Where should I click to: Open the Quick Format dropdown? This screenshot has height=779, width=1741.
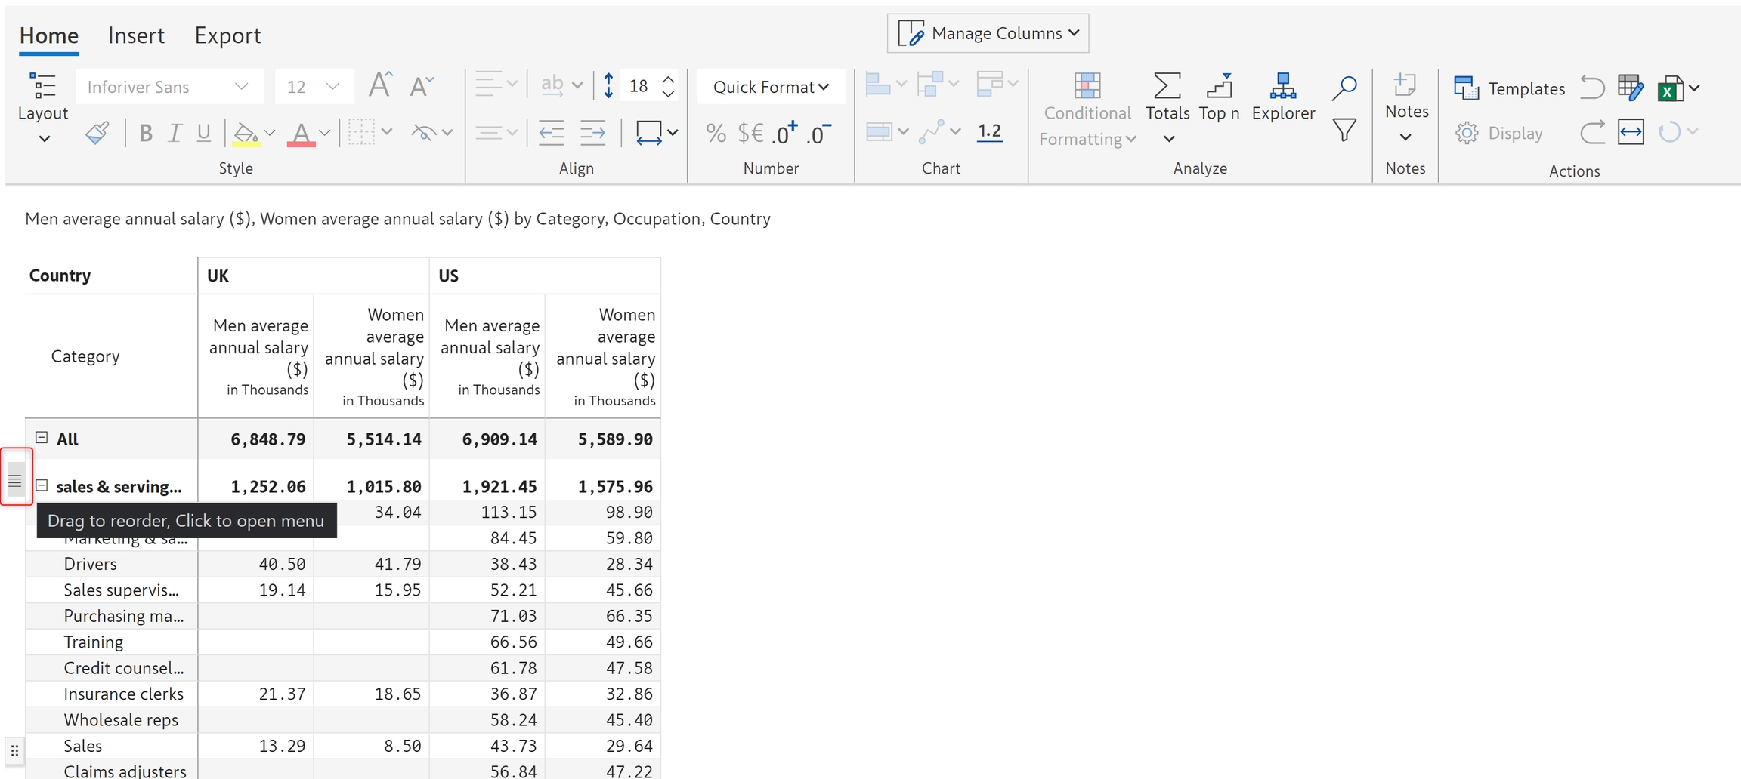770,87
